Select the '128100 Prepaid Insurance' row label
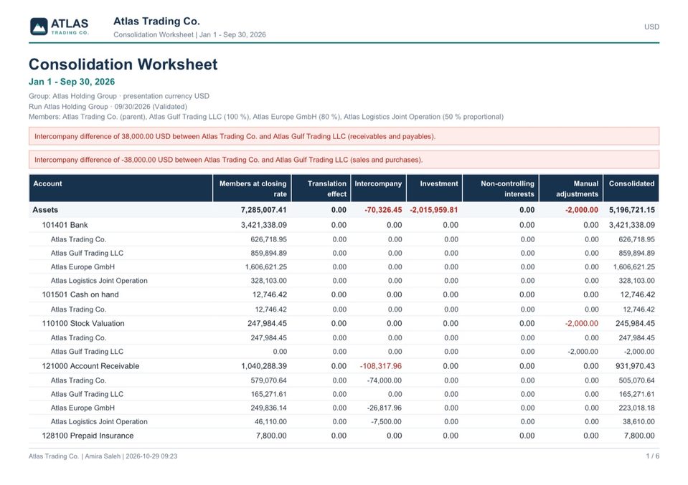This screenshot has height=485, width=688. 88,436
